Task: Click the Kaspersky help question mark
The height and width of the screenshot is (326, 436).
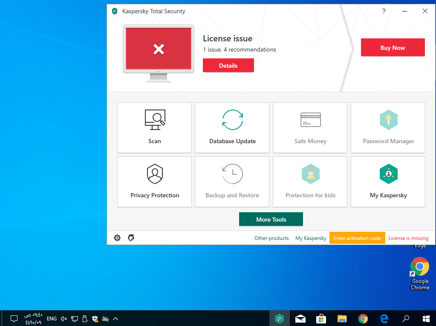Action: click(384, 11)
